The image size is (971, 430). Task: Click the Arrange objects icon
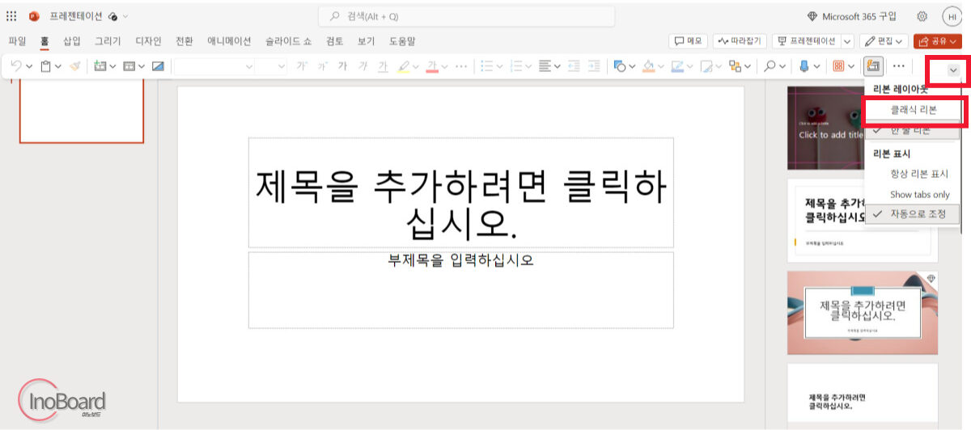735,66
